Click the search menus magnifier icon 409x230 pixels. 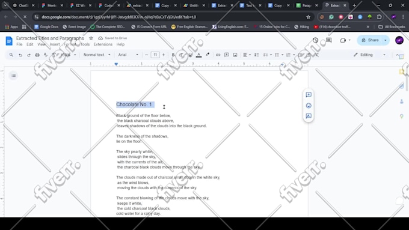[11, 55]
